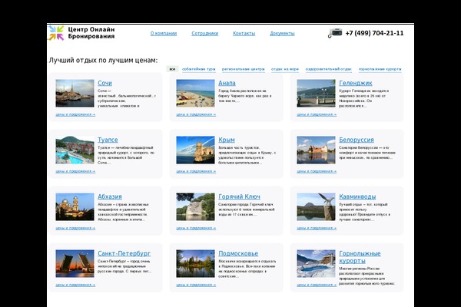Screen dimensions: 461x307
Task: Click the colorful arrows logo icon
Action: tap(56, 33)
